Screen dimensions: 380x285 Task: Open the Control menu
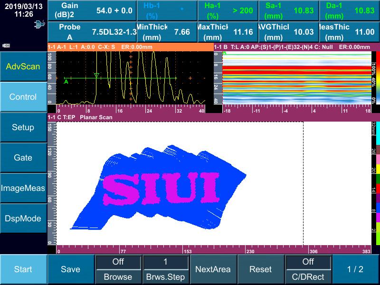tap(23, 97)
